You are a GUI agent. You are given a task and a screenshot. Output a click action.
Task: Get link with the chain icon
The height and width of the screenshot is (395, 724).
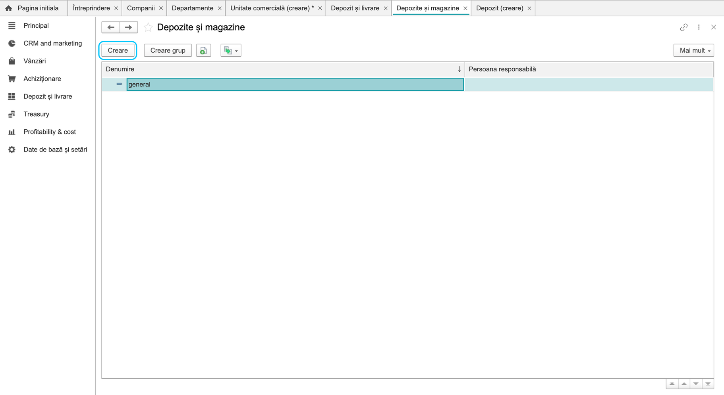click(x=683, y=27)
